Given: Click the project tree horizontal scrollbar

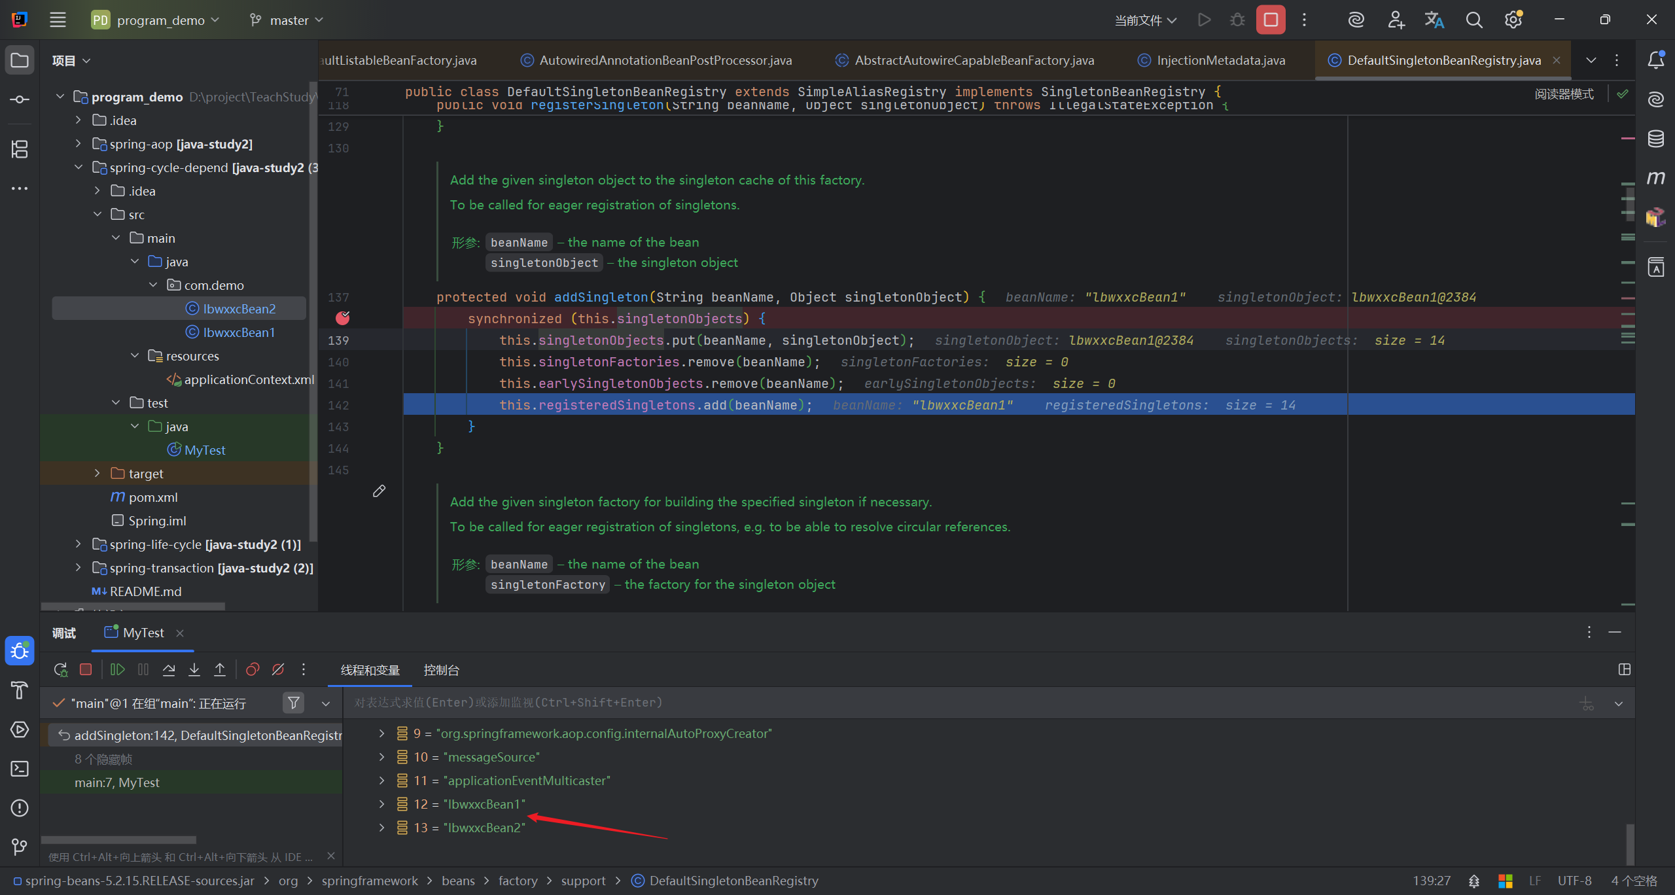Looking at the screenshot, I should [132, 606].
